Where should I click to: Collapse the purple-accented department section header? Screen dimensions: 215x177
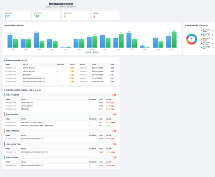(x=61, y=144)
